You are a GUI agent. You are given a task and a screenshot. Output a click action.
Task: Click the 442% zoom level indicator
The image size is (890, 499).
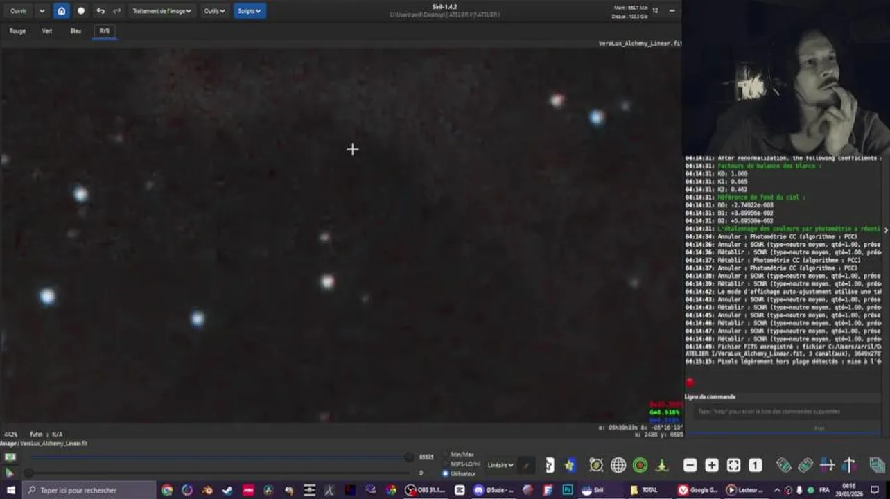tap(10, 435)
